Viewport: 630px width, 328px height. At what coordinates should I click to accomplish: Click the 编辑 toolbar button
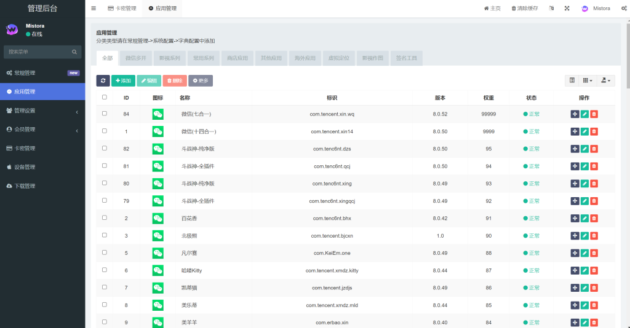149,80
